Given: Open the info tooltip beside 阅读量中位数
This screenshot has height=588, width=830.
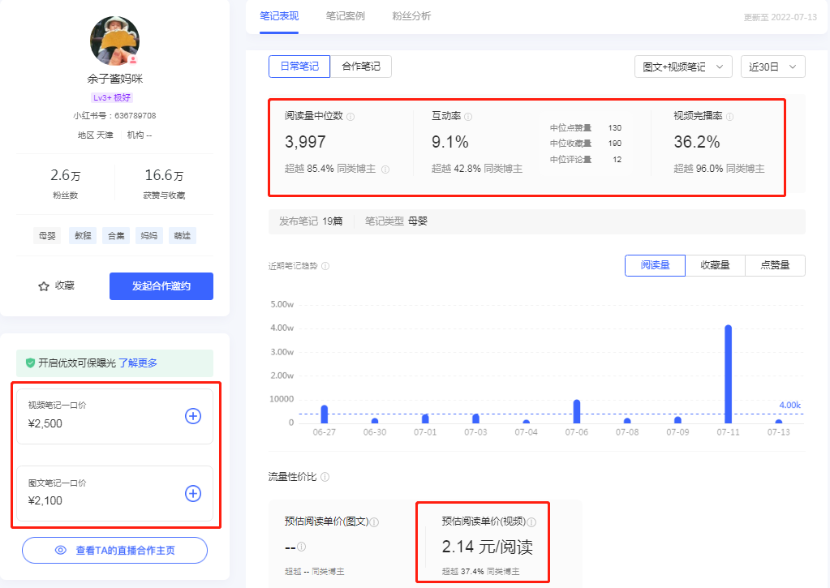Looking at the screenshot, I should 349,117.
